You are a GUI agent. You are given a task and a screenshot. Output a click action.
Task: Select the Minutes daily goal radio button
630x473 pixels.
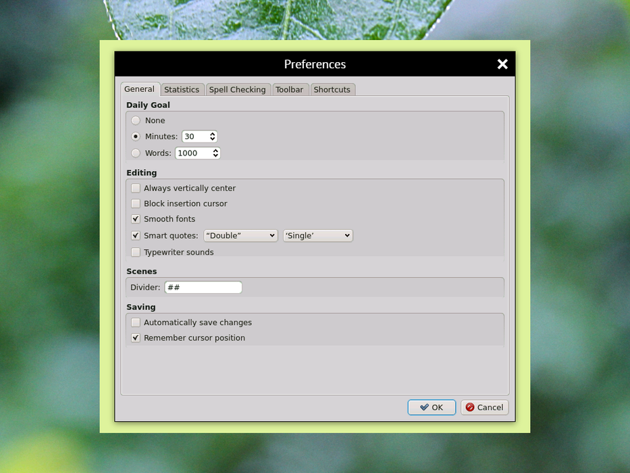click(x=136, y=136)
